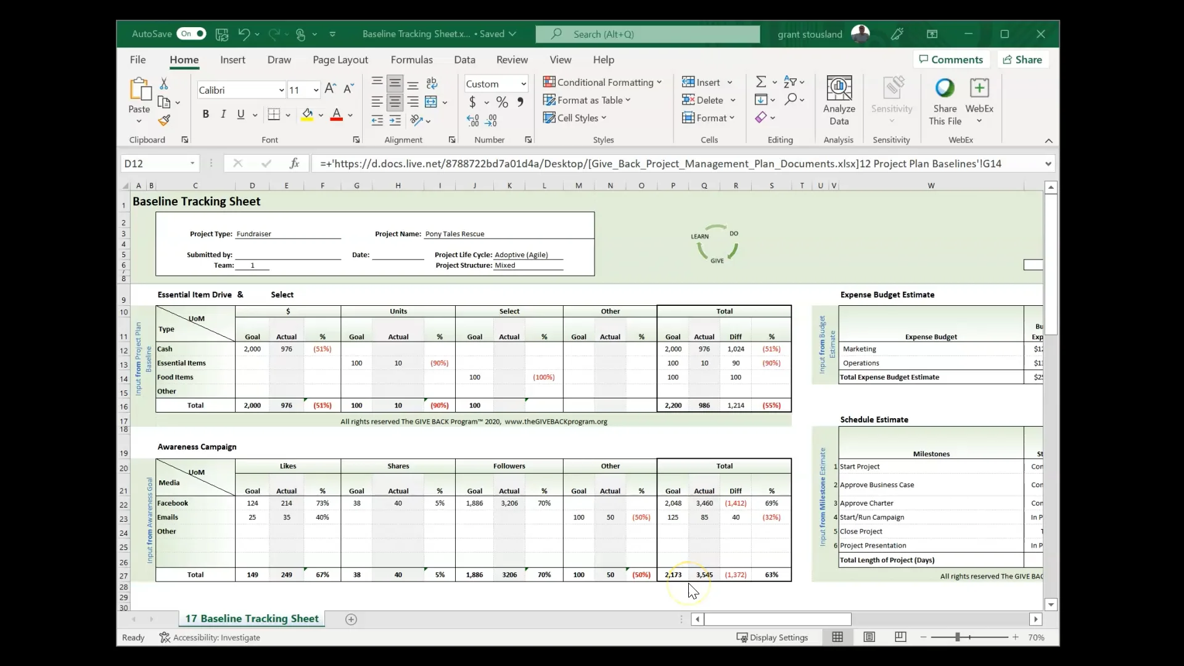Toggle AutoSave switch off

click(191, 34)
